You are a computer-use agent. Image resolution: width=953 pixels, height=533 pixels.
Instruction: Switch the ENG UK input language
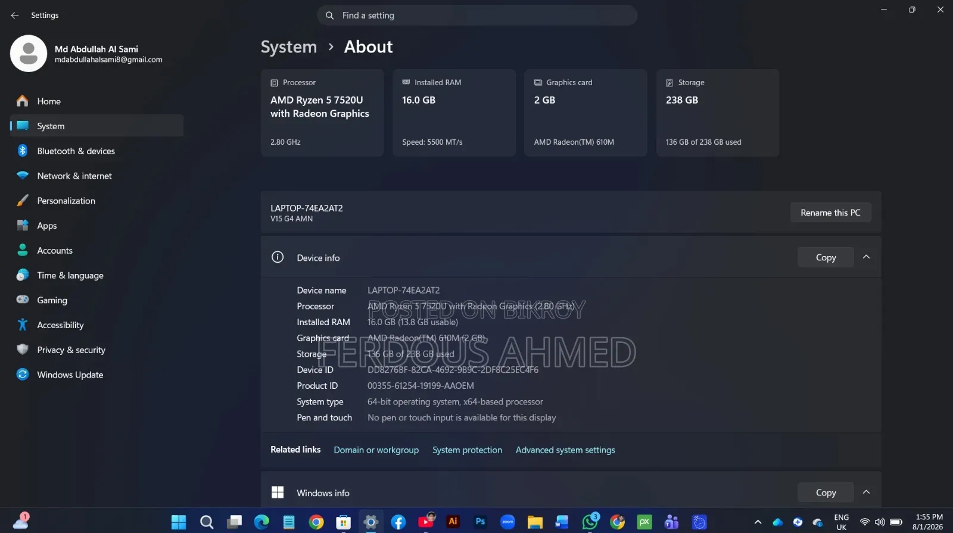coord(841,522)
